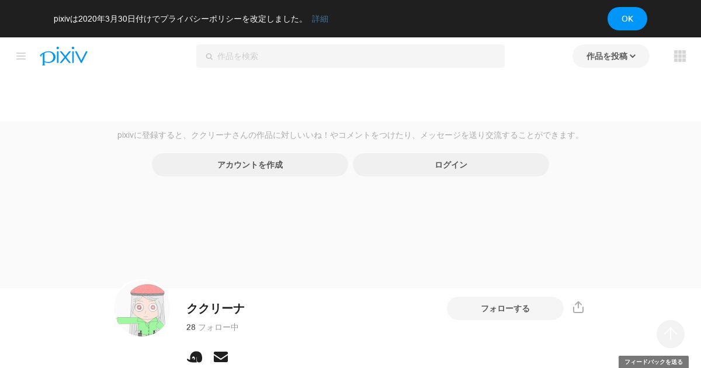Open the hamburger navigation menu
This screenshot has width=701, height=368.
coord(21,56)
